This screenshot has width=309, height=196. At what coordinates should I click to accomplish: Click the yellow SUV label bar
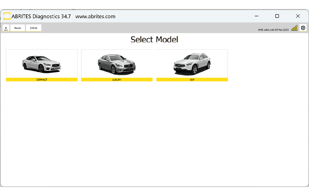click(192, 80)
